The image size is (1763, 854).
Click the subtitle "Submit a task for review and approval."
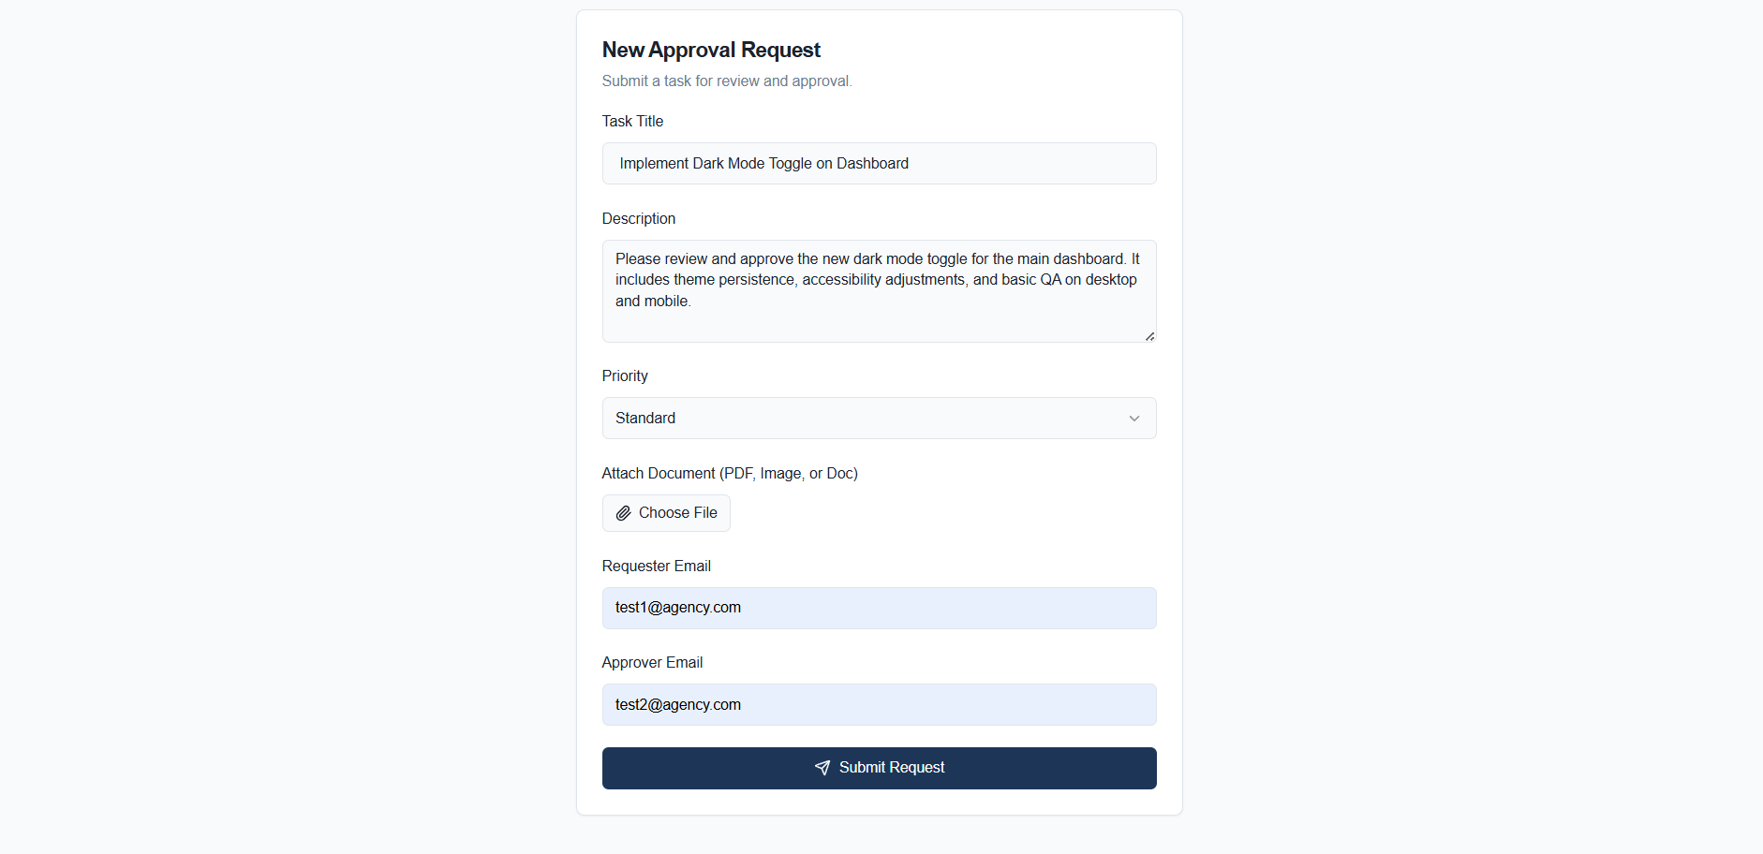[x=727, y=81]
